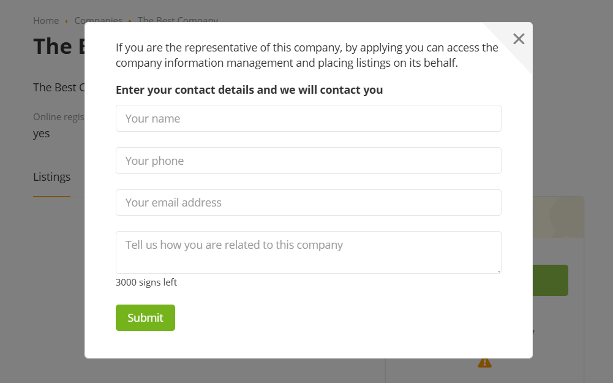The height and width of the screenshot is (383, 613).
Task: Click the orange warning triangle icon
Action: point(484,363)
